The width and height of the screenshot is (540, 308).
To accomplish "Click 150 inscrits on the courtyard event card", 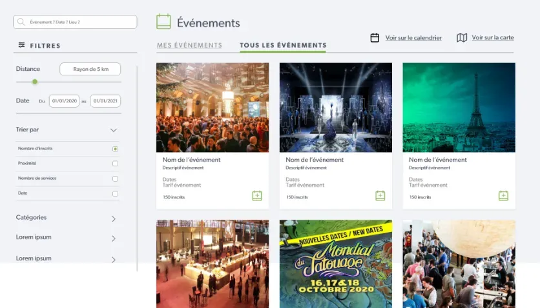I will (174, 197).
